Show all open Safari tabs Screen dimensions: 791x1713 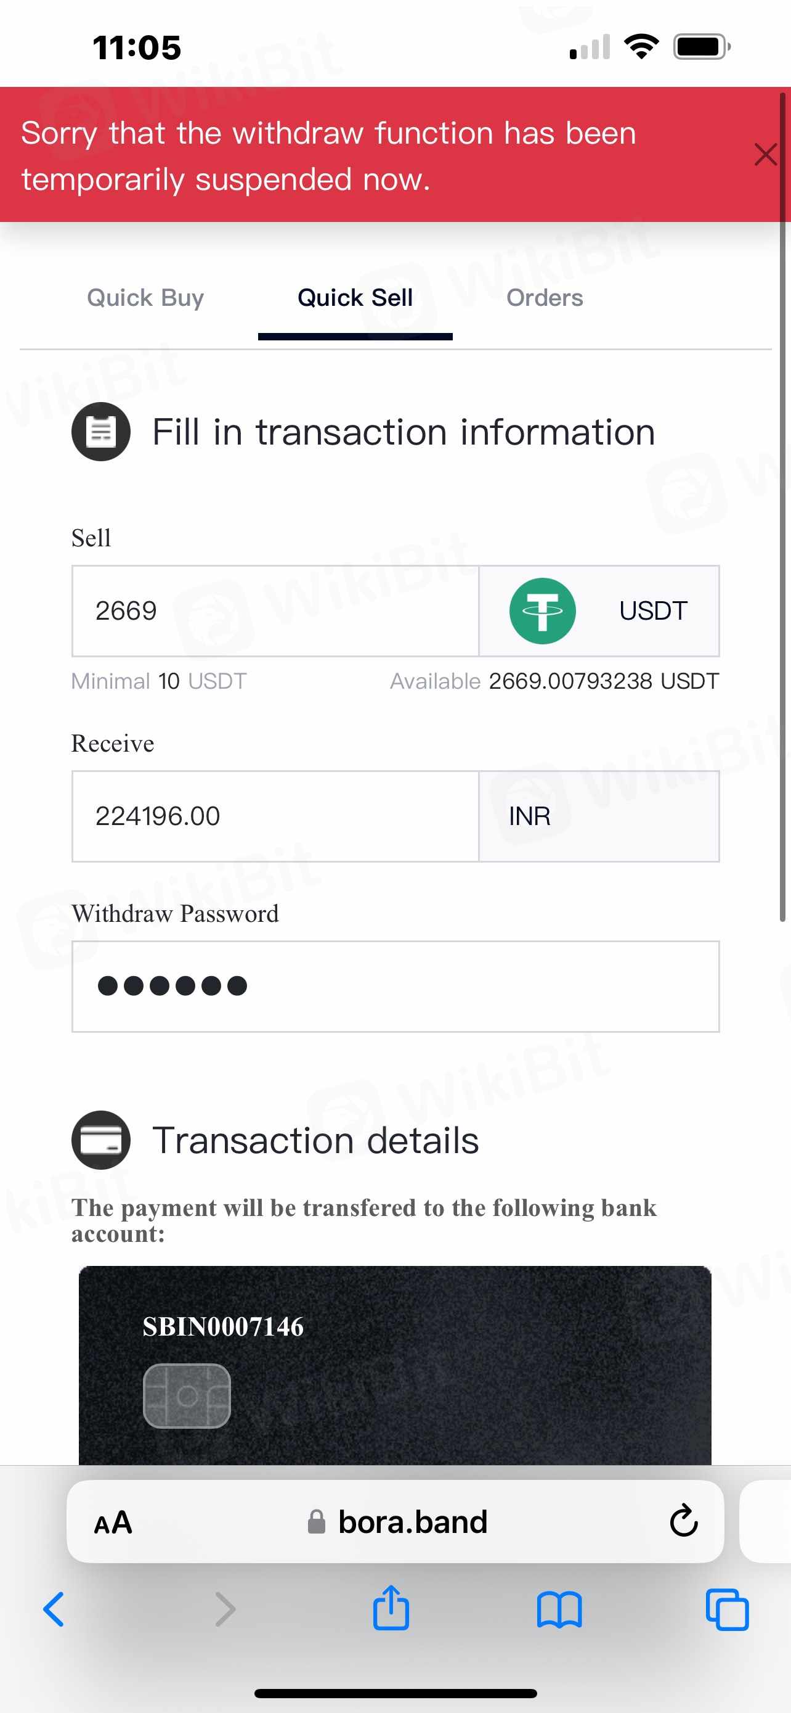point(728,1609)
